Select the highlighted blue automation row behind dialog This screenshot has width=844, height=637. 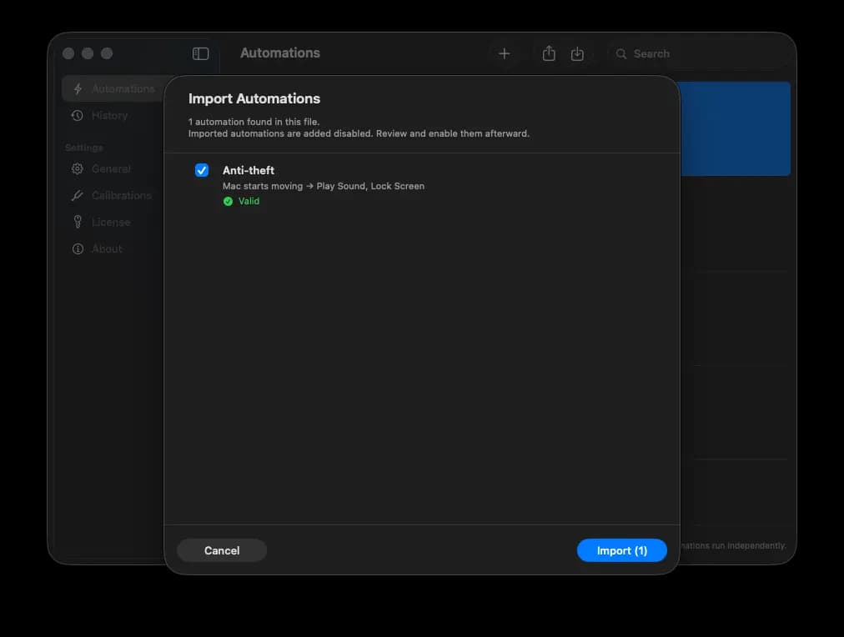point(736,128)
